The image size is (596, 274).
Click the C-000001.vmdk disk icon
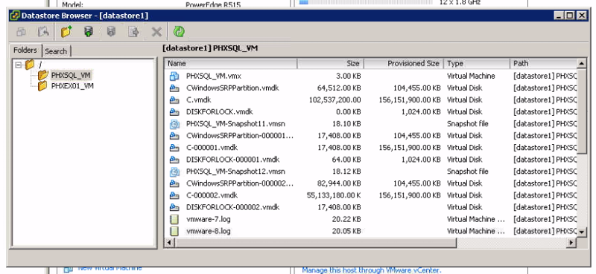pos(174,148)
